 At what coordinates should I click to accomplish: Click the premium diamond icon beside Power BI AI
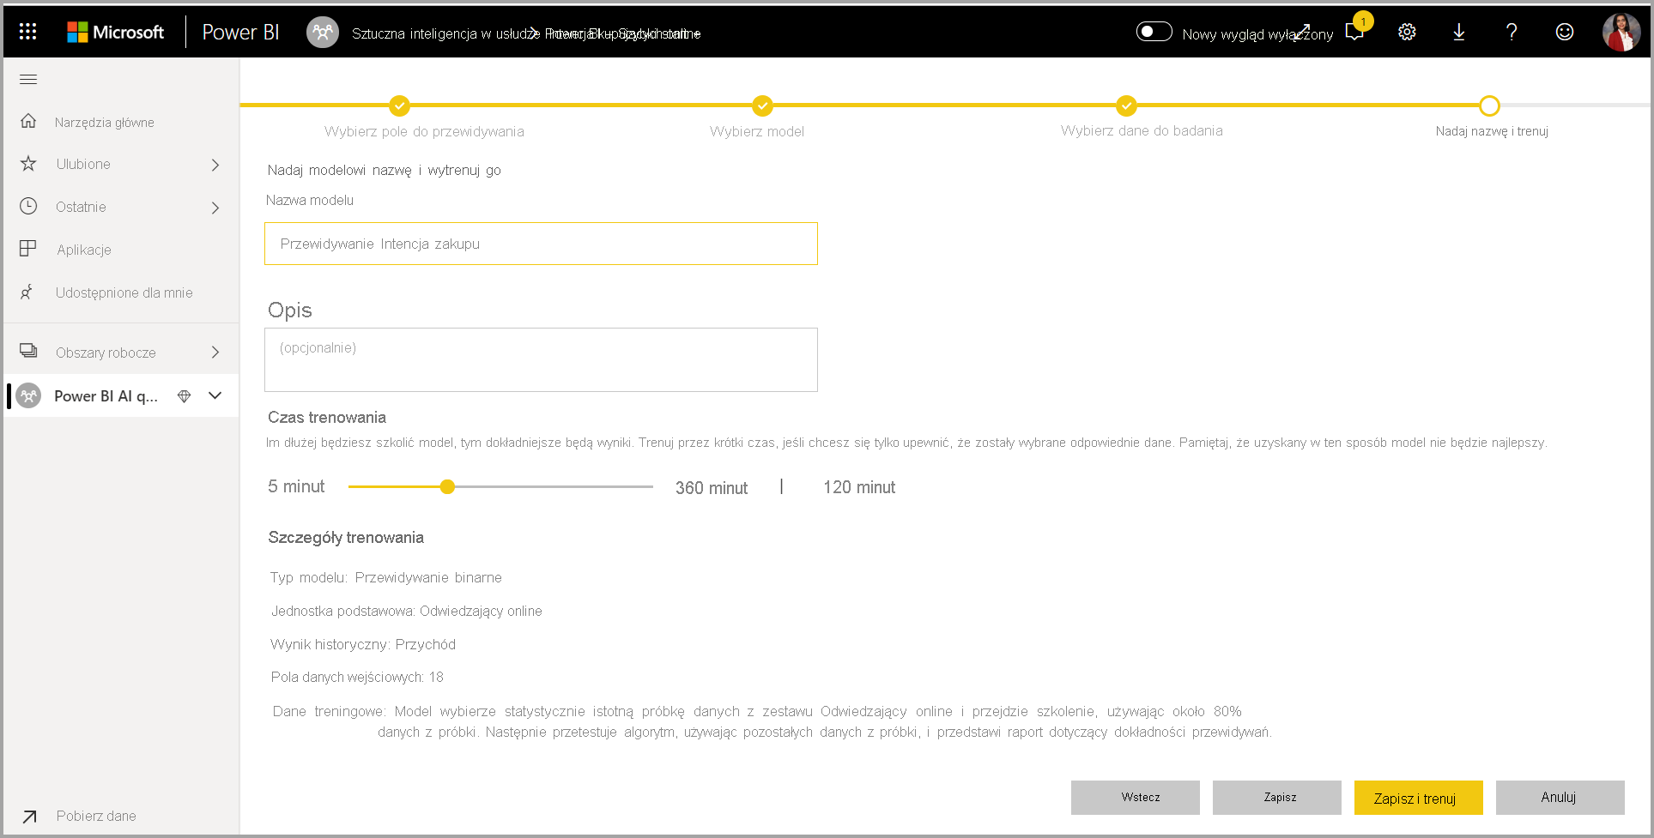point(184,396)
